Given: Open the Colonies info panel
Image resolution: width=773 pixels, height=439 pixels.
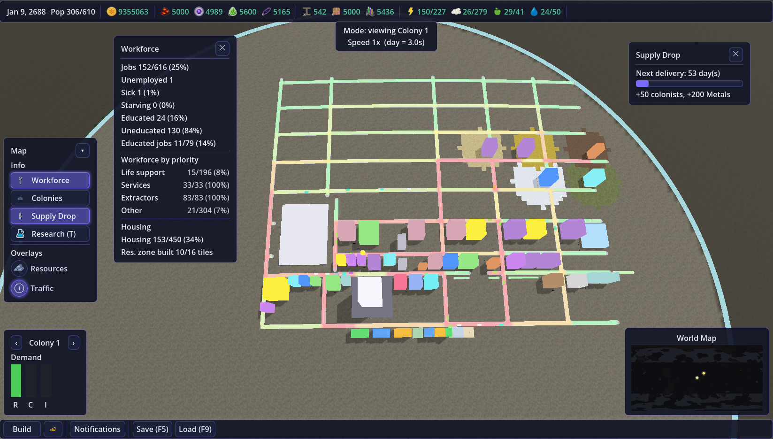Looking at the screenshot, I should [50, 198].
